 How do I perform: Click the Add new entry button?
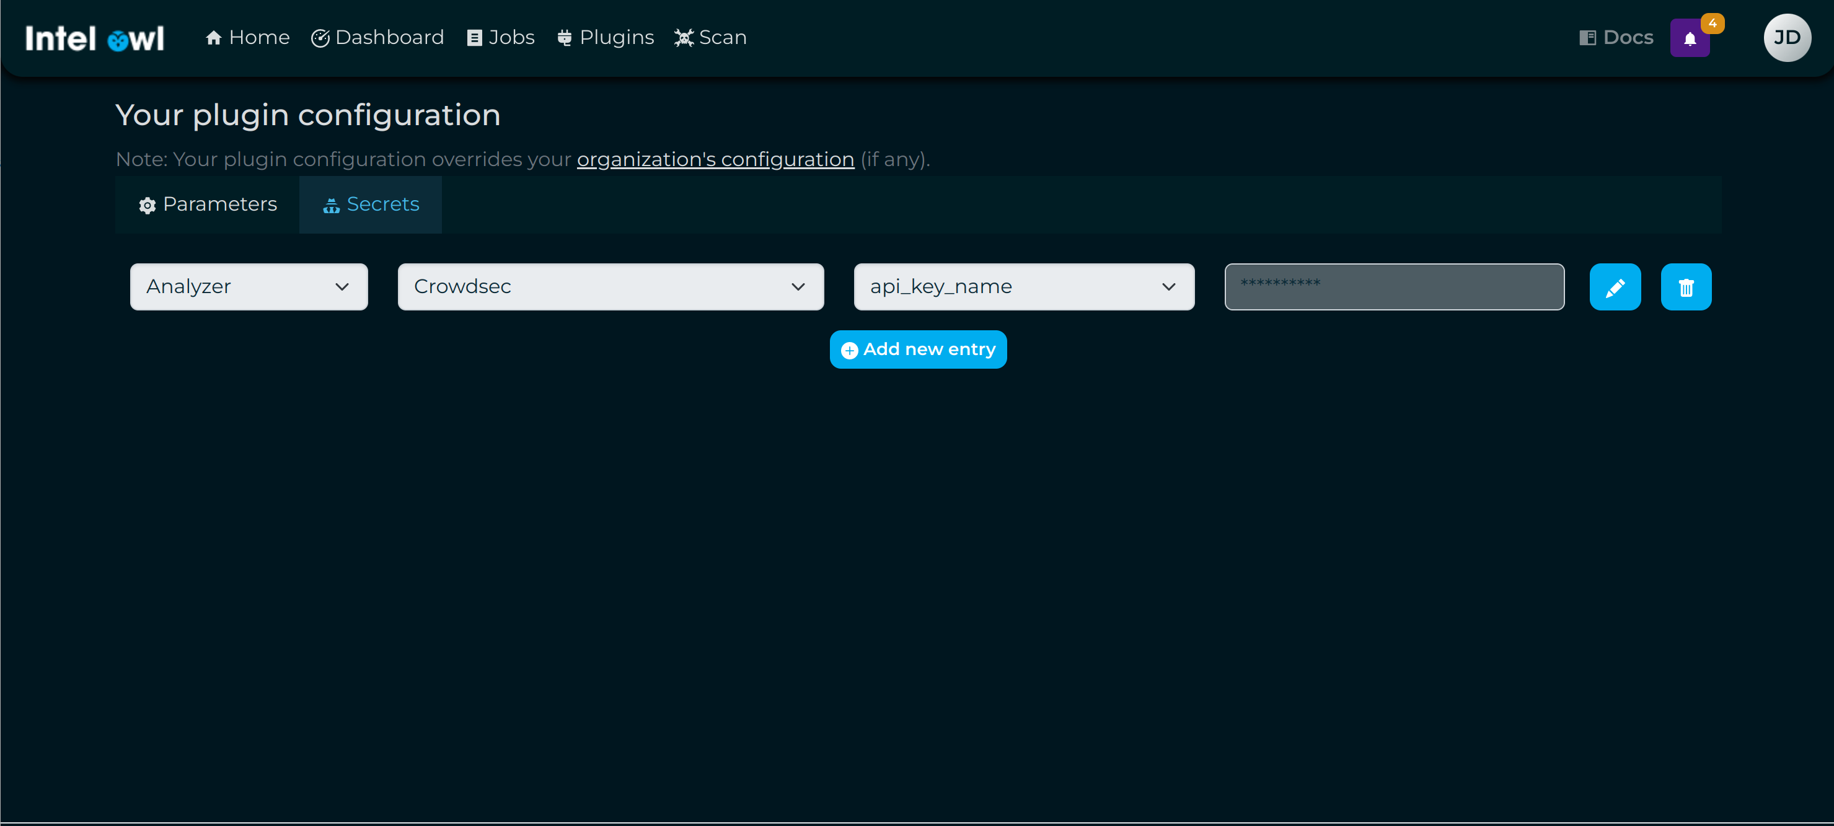918,349
